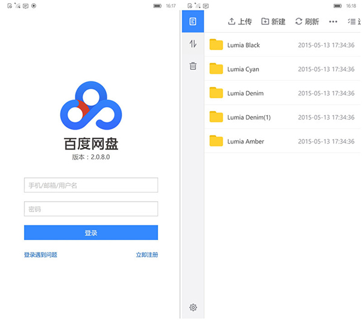This screenshot has width=362, height=320.
Task: Open the recycle bin sidebar icon
Action: [x=193, y=66]
